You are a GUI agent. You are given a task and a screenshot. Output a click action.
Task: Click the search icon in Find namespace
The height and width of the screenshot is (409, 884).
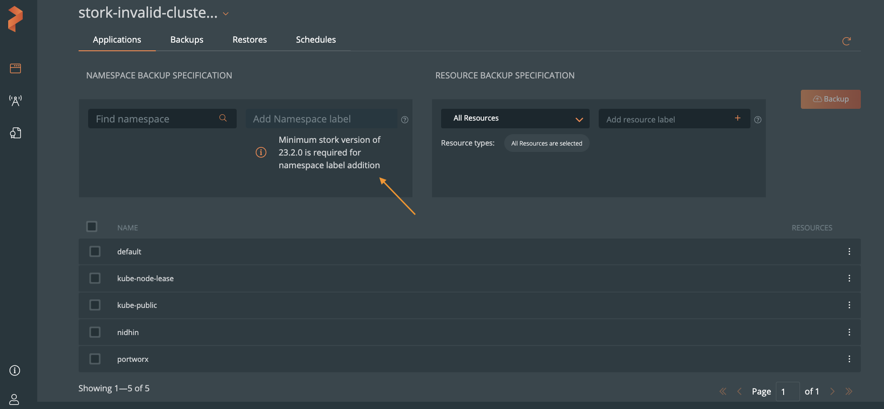(x=223, y=118)
